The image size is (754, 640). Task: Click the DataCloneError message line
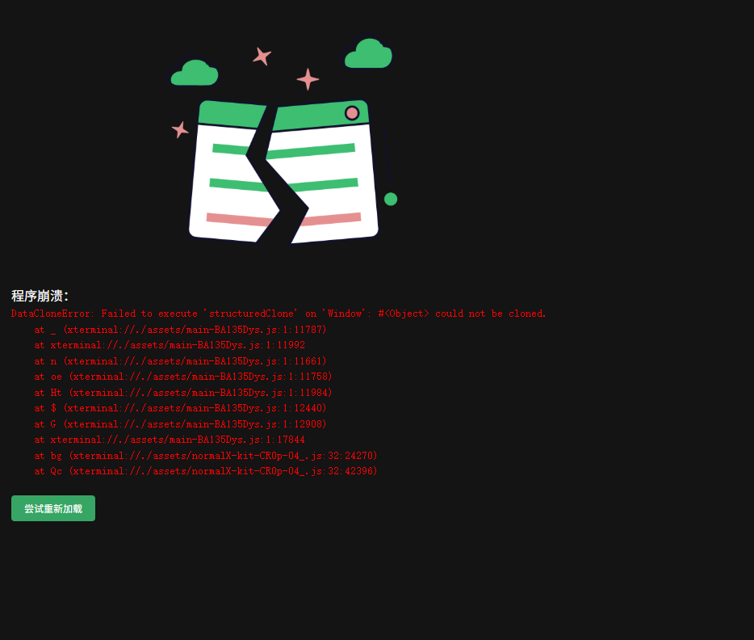pos(279,314)
